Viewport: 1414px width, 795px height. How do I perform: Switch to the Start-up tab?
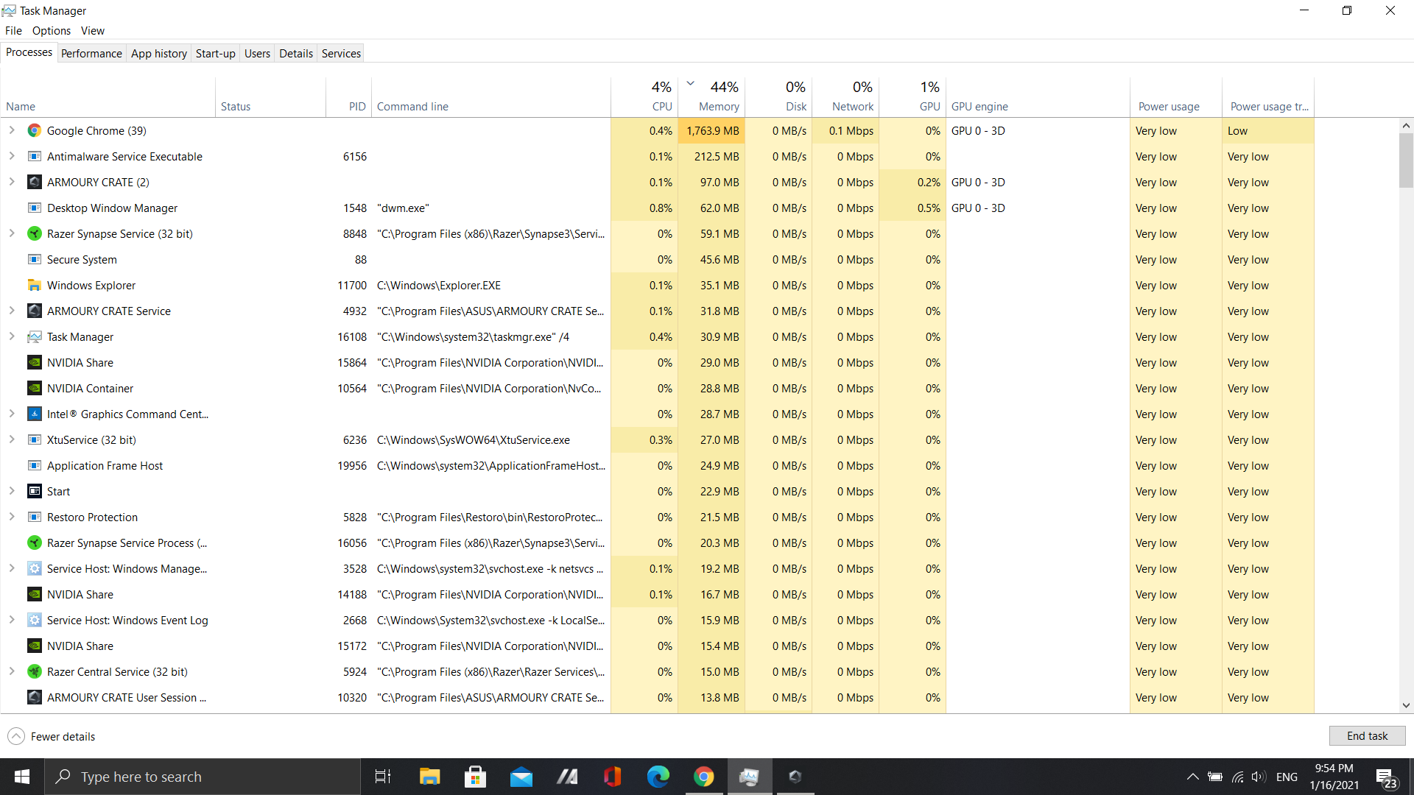[215, 54]
